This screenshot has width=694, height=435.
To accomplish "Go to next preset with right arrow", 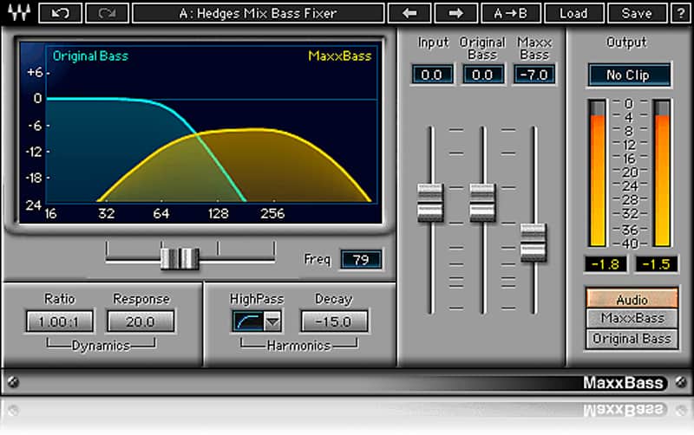I will (x=456, y=13).
